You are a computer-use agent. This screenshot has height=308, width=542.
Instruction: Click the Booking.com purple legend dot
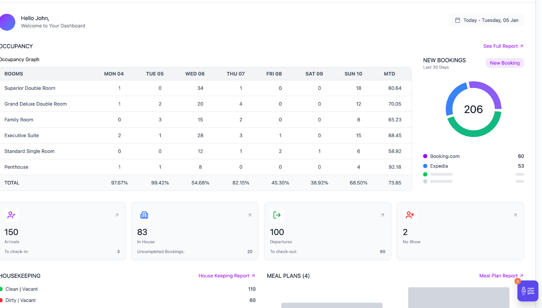tap(425, 156)
